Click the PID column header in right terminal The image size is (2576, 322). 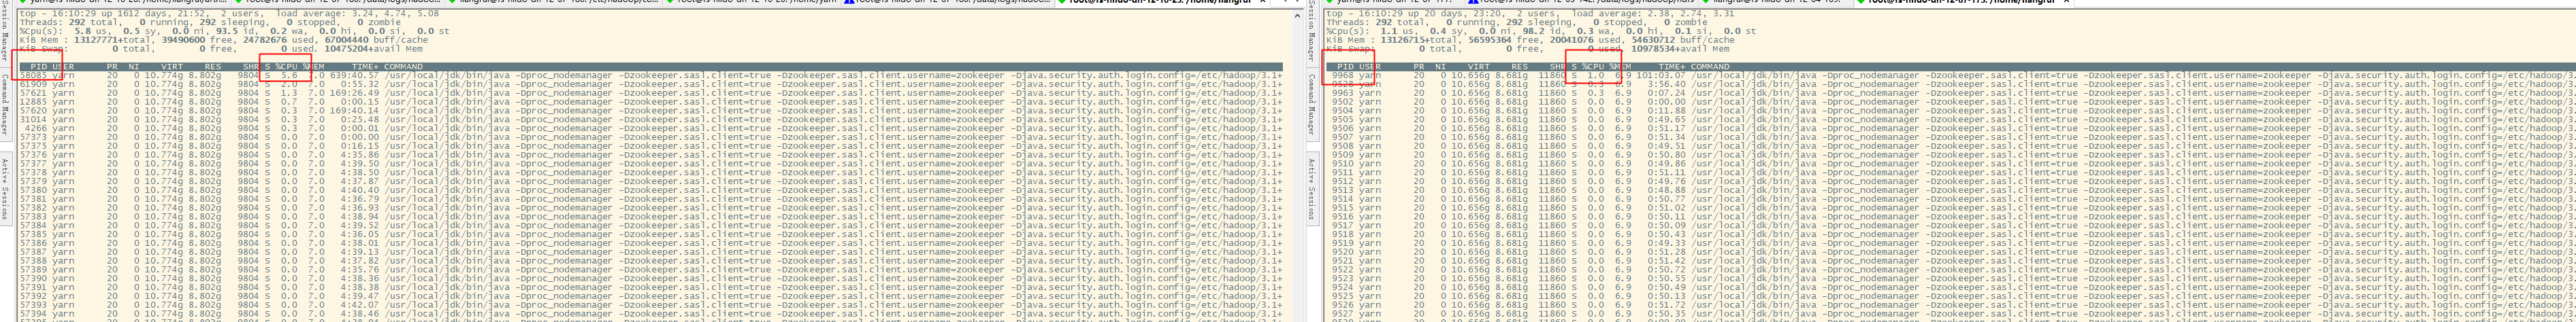coord(1345,67)
